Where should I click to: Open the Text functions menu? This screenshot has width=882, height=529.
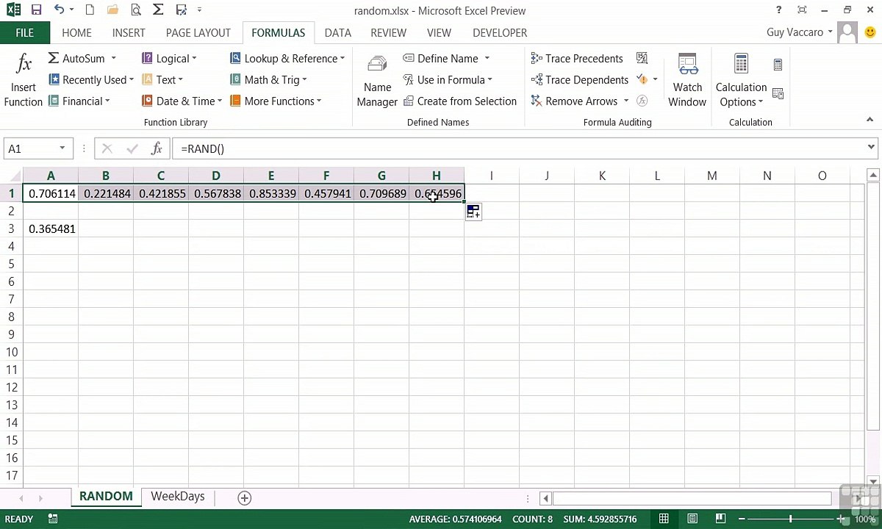[162, 79]
